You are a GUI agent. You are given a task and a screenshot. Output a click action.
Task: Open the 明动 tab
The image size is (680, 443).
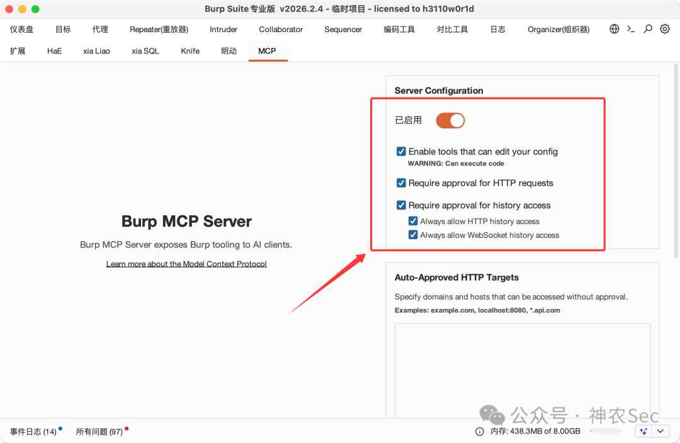[x=229, y=51]
